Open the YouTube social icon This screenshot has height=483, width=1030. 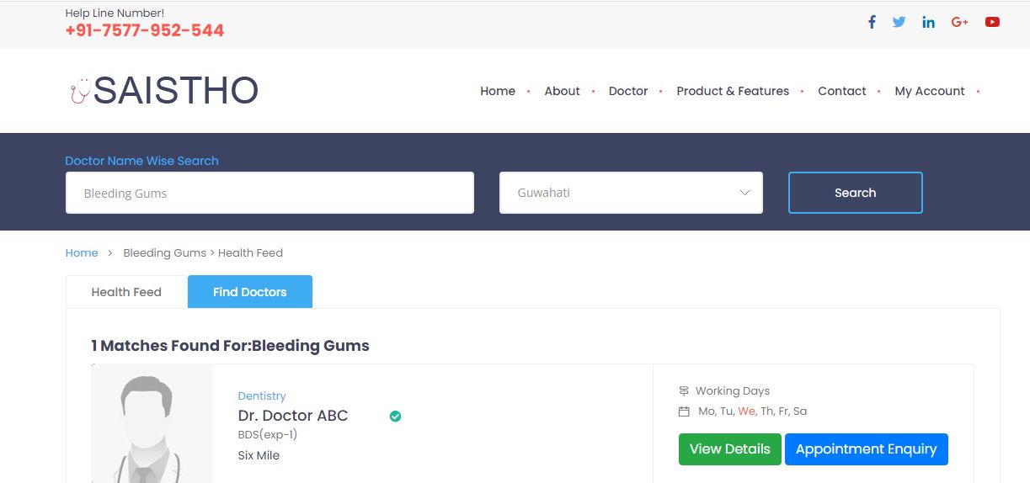pyautogui.click(x=992, y=22)
